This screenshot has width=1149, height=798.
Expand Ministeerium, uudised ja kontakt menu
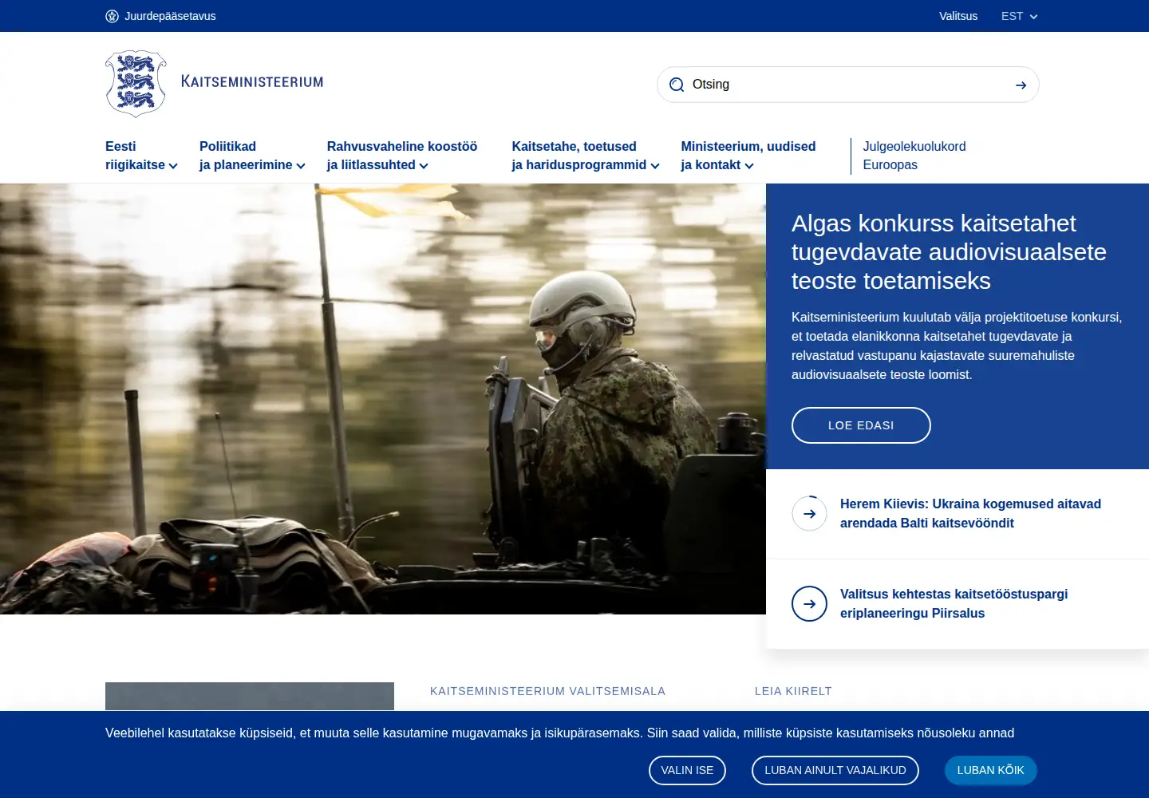point(748,156)
